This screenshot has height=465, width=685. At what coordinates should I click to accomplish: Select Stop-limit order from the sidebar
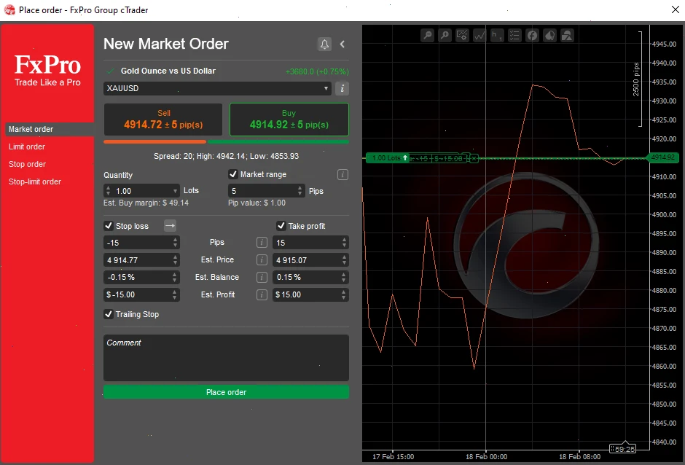pyautogui.click(x=36, y=181)
